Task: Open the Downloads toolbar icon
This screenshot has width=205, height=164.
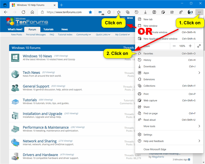Action: (x=145, y=12)
